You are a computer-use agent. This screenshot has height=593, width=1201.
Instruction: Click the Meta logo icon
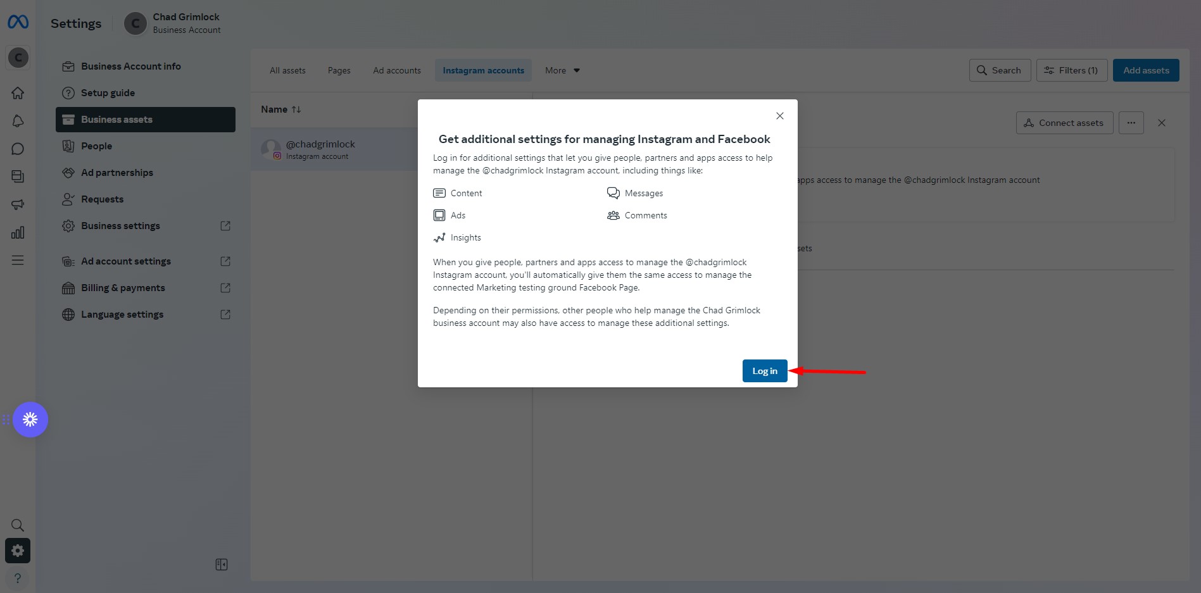18,22
